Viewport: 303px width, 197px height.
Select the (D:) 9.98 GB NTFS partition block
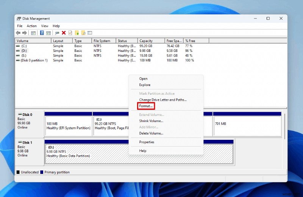point(87,152)
